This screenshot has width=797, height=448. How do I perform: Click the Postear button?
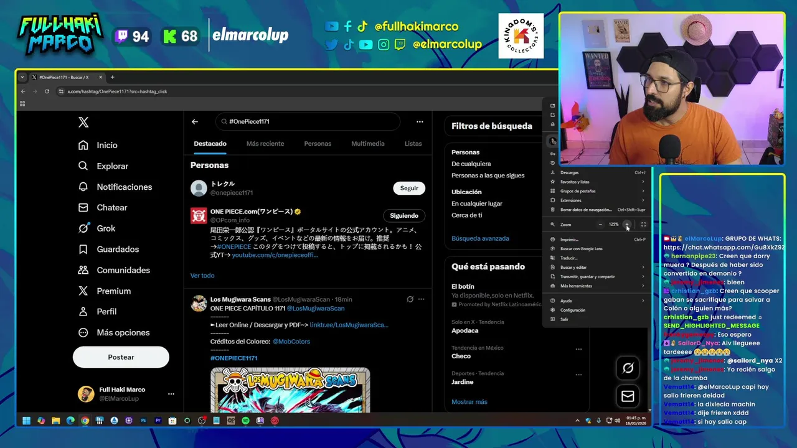point(121,357)
